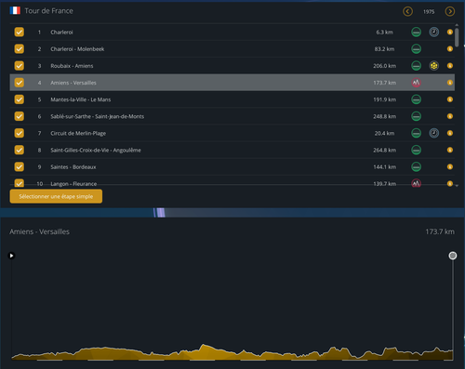Viewport: 465px width, 369px height.
Task: Select the Mantes-la-Ville - Le Mans stage name
Action: point(81,99)
